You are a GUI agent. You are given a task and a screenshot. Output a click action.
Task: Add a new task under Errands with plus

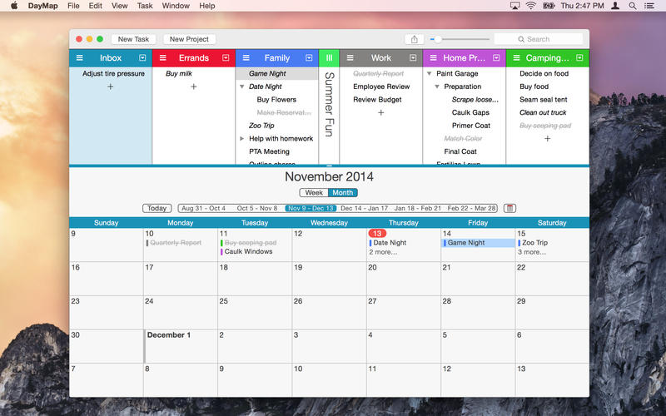click(x=193, y=87)
